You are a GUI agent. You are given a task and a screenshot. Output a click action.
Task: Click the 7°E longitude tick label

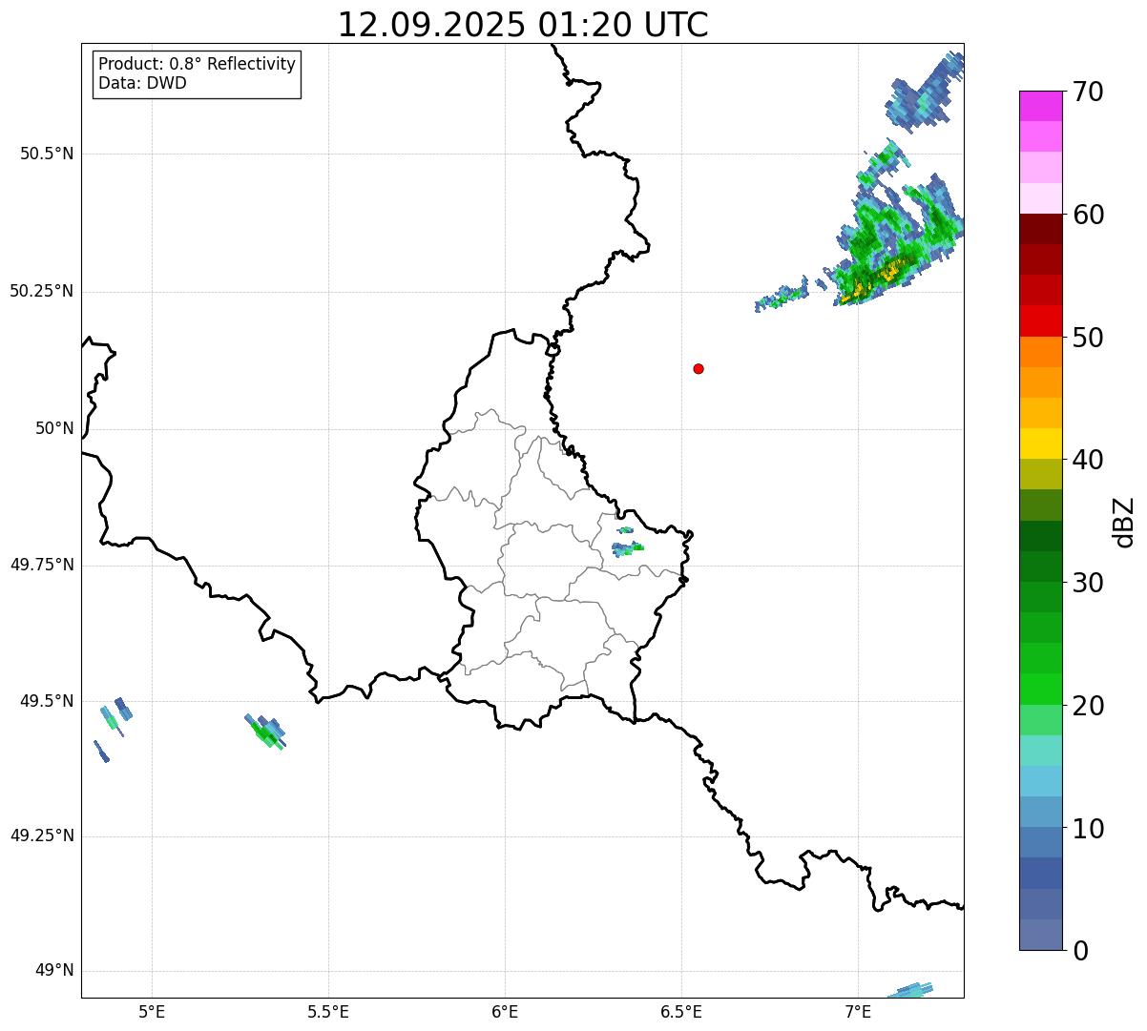tap(858, 1011)
